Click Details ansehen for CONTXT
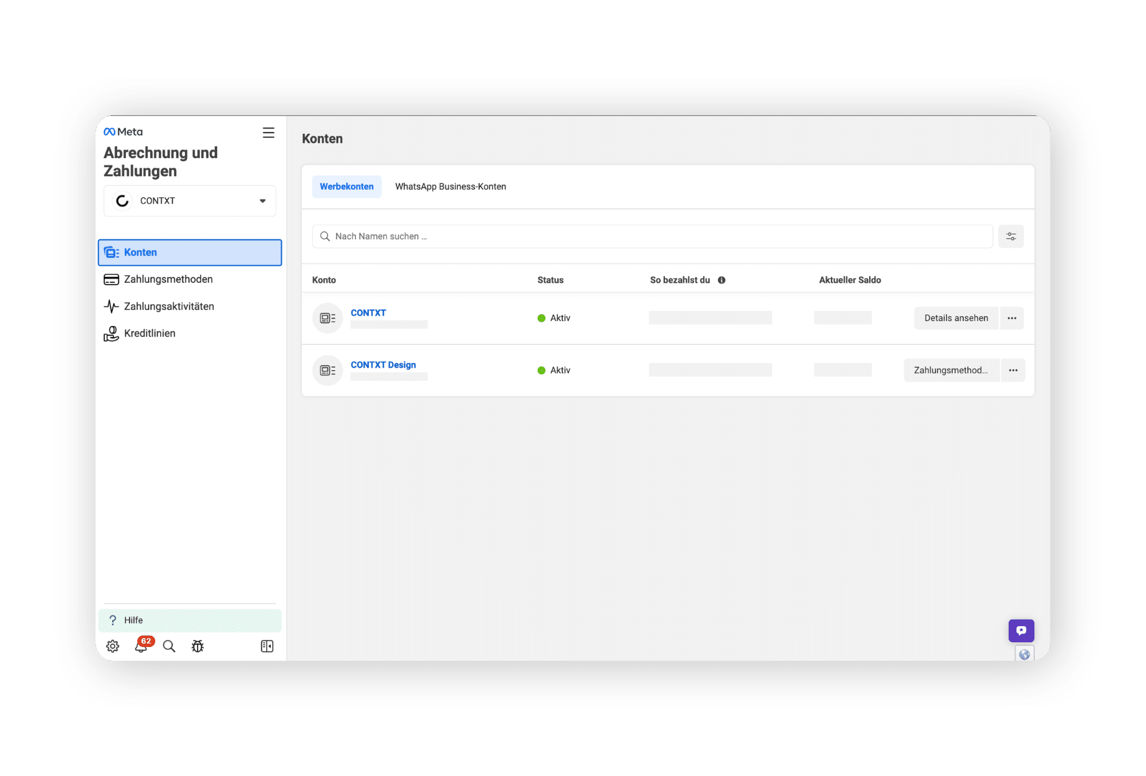1146x776 pixels. 956,318
